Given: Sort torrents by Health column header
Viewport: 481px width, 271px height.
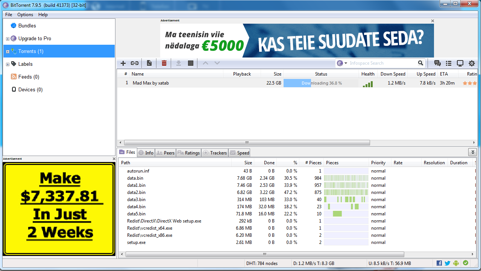Looking at the screenshot, I should (x=368, y=74).
